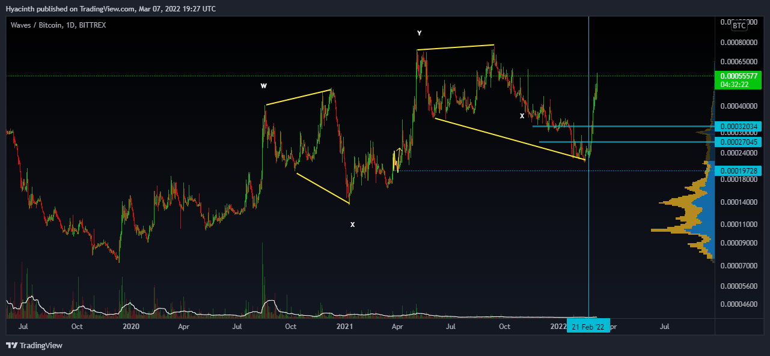The image size is (770, 356).
Task: Click the 2020 label on the time axis
Action: click(x=130, y=327)
